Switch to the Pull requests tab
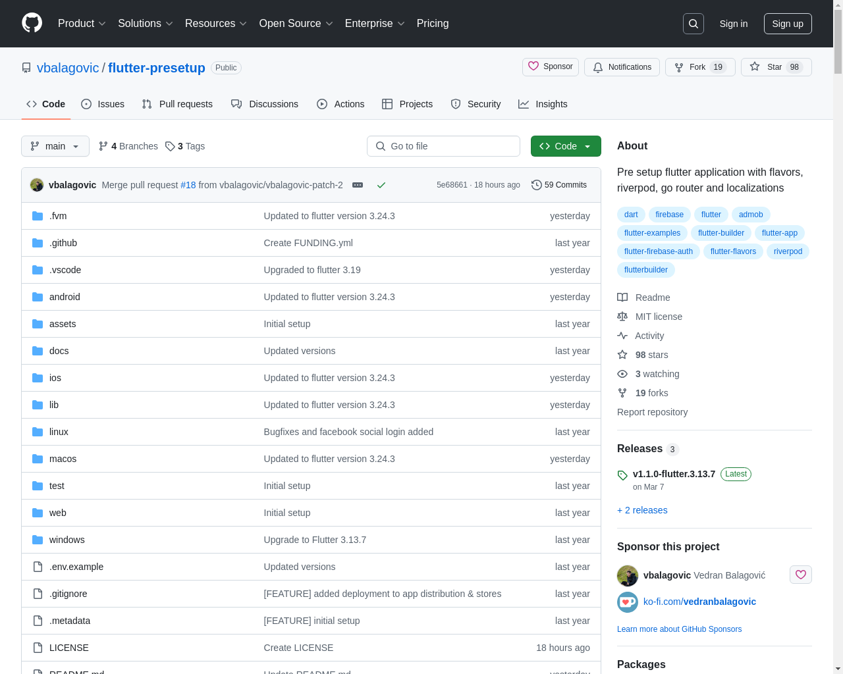 (x=177, y=104)
